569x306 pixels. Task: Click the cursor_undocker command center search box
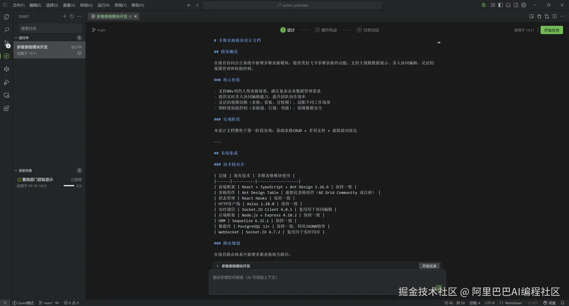(292, 5)
